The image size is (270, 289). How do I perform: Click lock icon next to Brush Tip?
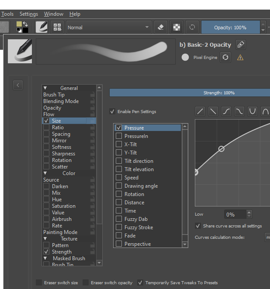coord(92,95)
